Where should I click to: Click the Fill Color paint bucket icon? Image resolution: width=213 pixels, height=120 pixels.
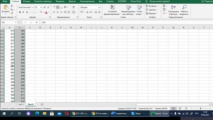coord(41,12)
